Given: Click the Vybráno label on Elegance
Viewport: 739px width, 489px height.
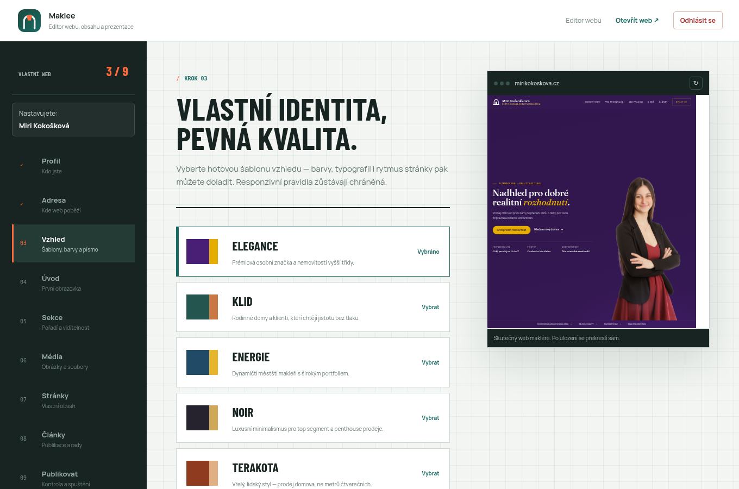Looking at the screenshot, I should [428, 252].
